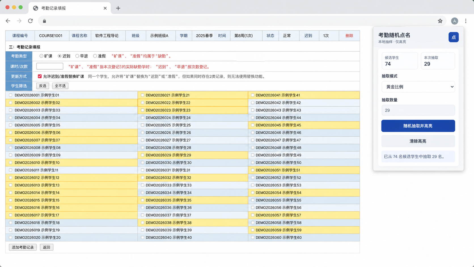Select the 考勤记录填报 browser tab
474x267 pixels.
[70, 8]
